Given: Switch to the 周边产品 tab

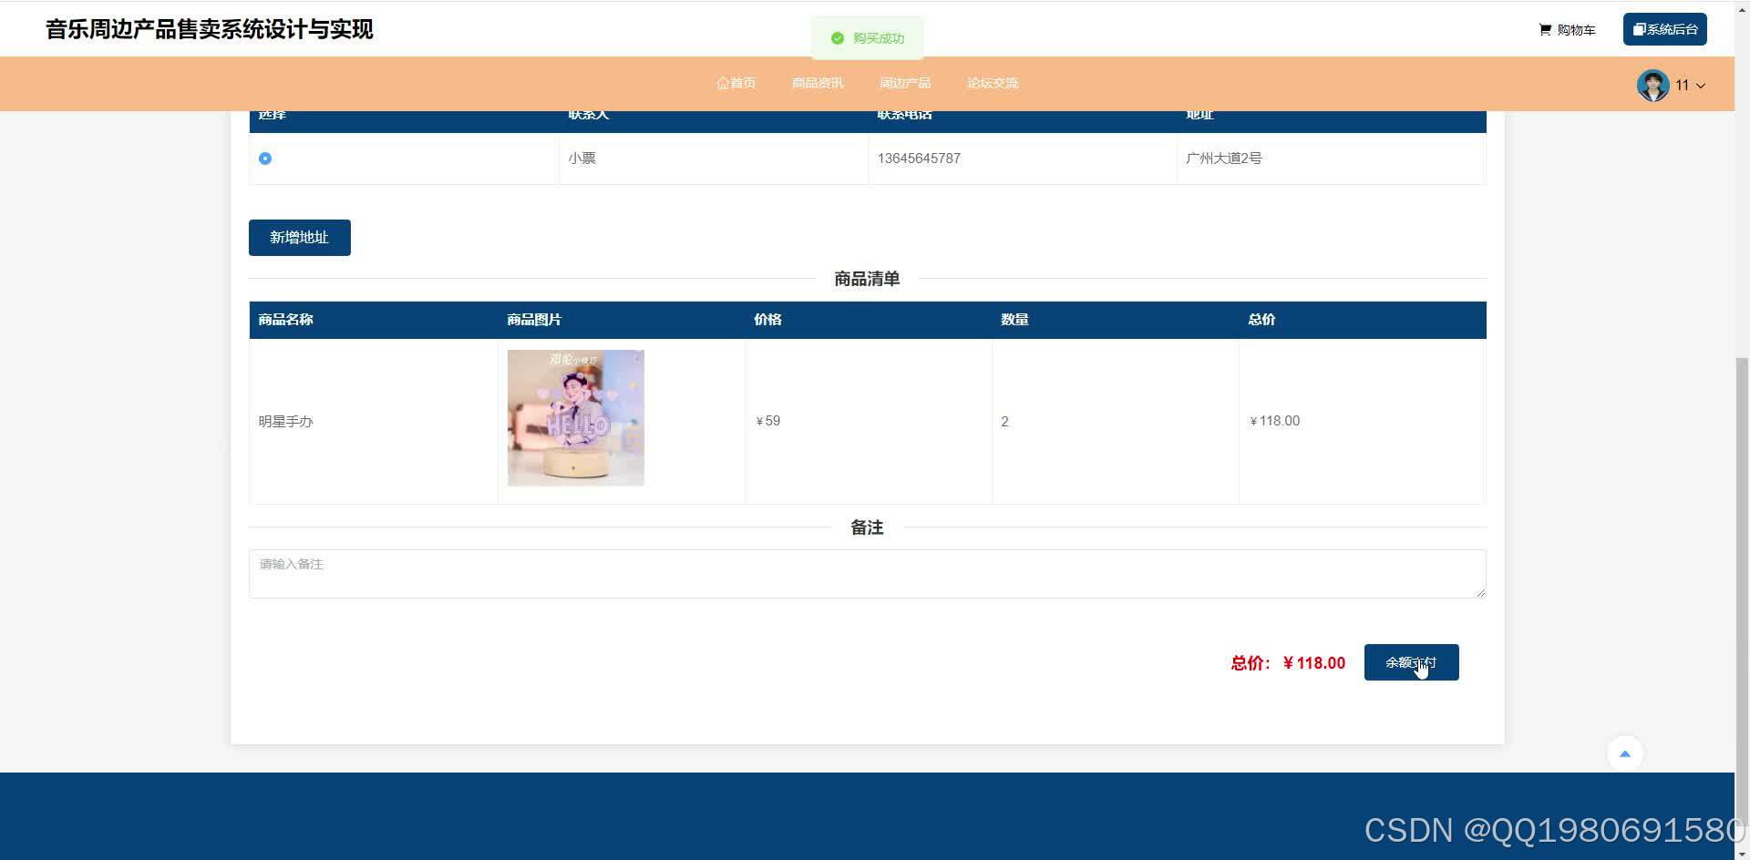Looking at the screenshot, I should pos(905,82).
